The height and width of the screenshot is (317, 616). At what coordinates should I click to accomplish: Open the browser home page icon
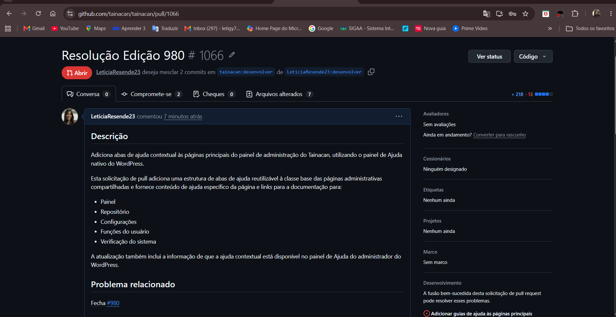coord(53,14)
